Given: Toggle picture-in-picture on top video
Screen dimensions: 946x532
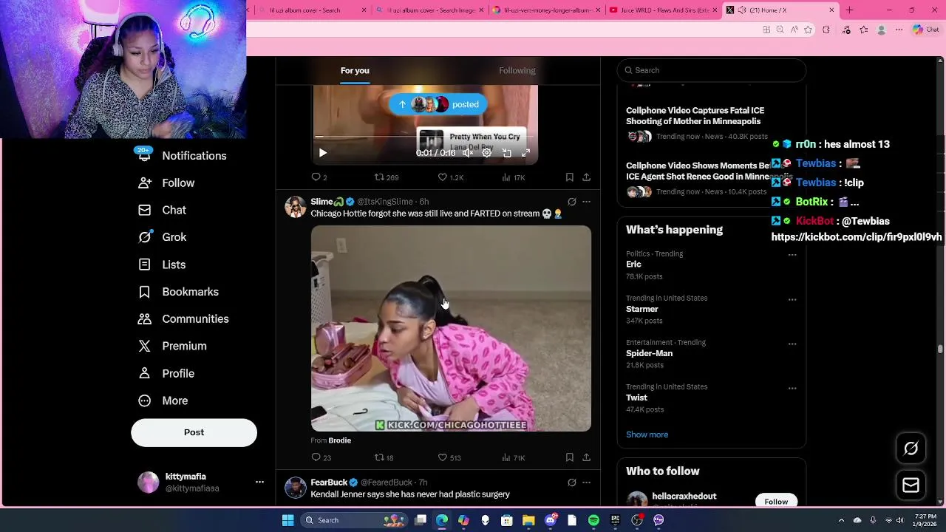Looking at the screenshot, I should point(507,153).
